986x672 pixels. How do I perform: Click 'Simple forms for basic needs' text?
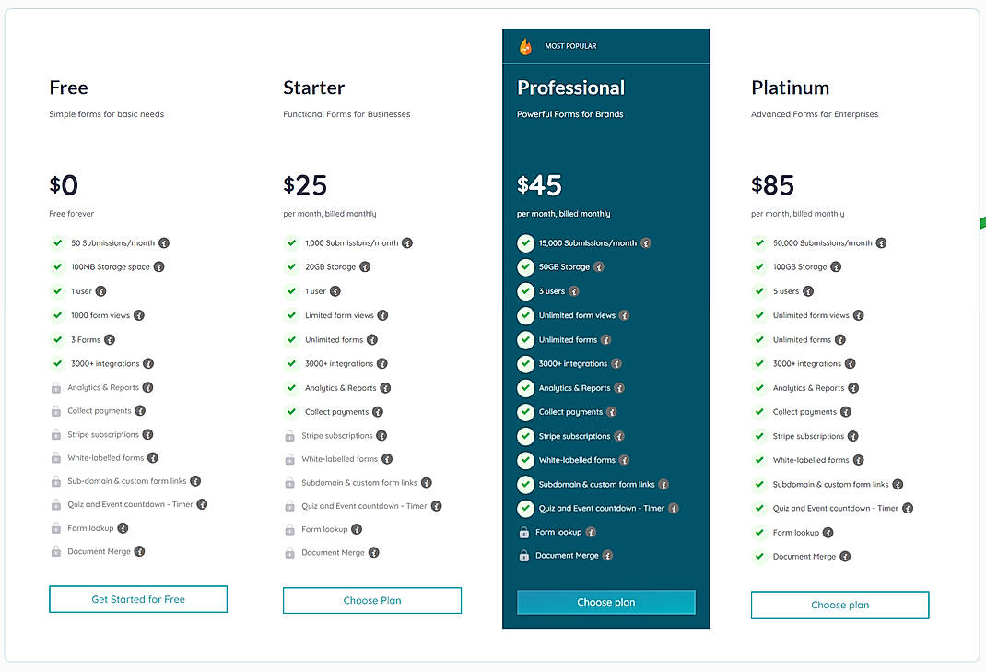pyautogui.click(x=106, y=114)
